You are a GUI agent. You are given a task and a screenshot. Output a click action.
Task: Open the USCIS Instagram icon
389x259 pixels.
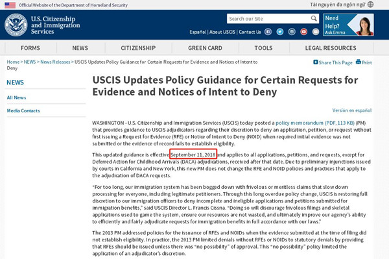(292, 32)
